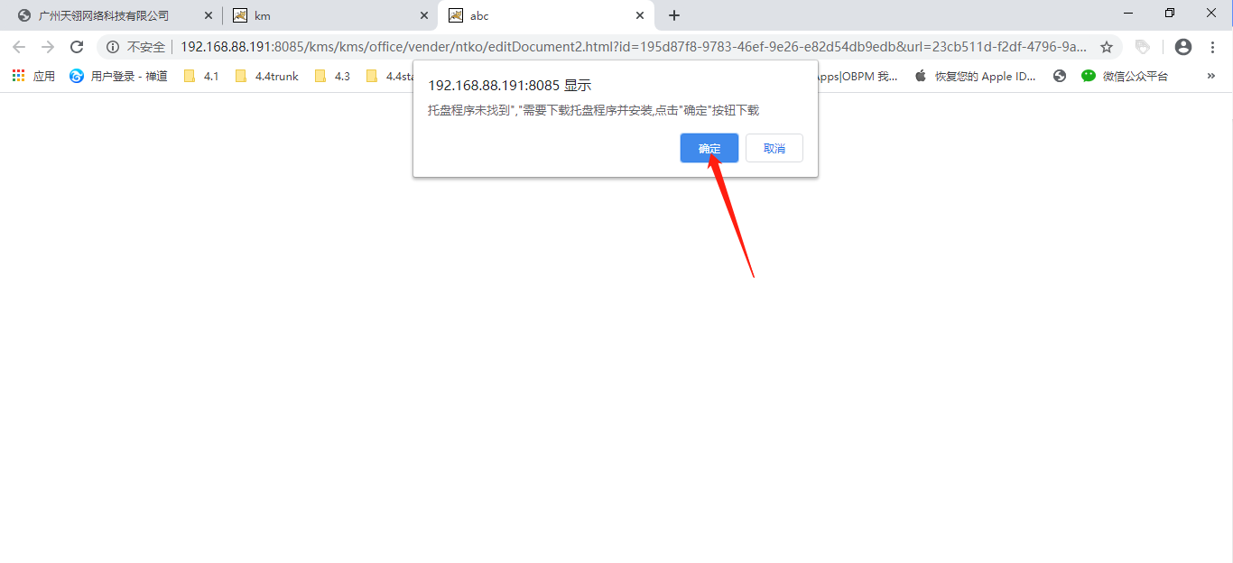
Task: Bookmark this page with the star icon
Action: [1106, 47]
